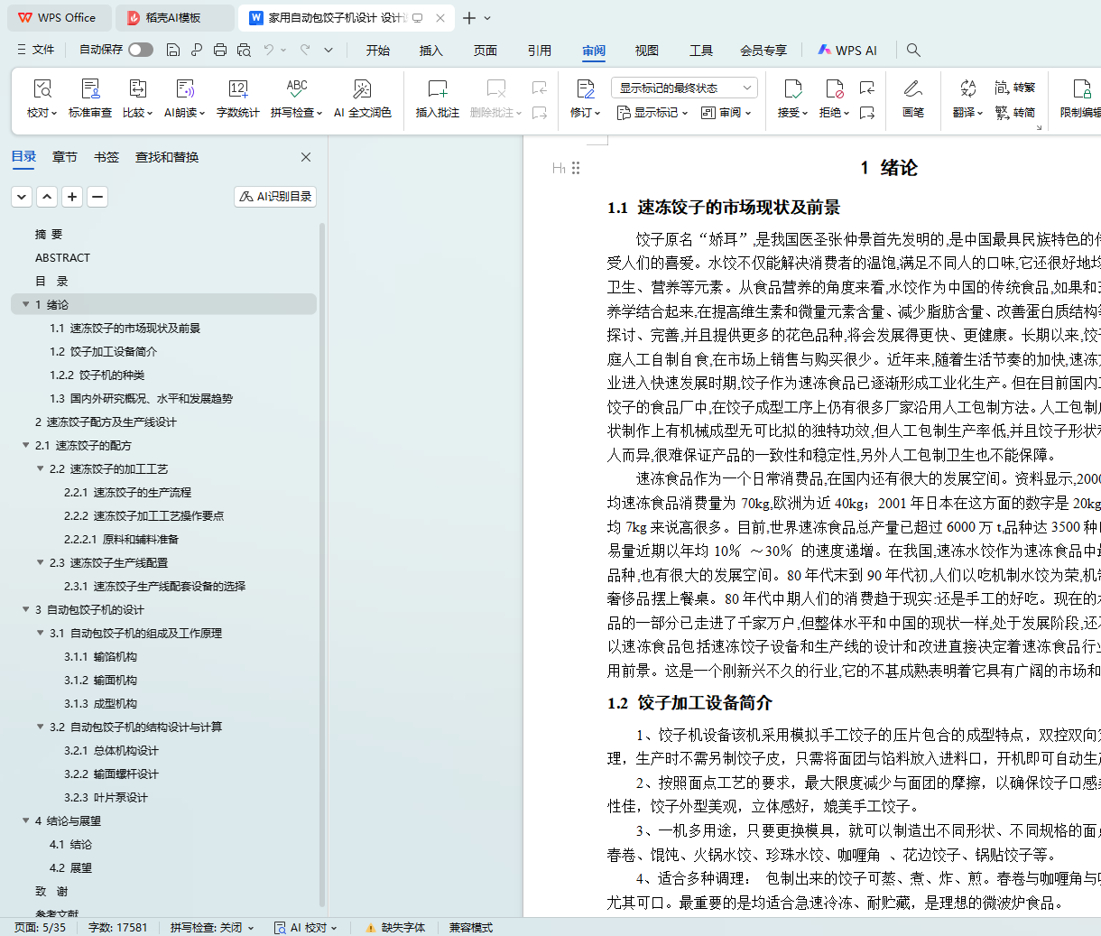1101x936 pixels.
Task: Collapse the 1 绪论 outline section
Action: click(25, 305)
